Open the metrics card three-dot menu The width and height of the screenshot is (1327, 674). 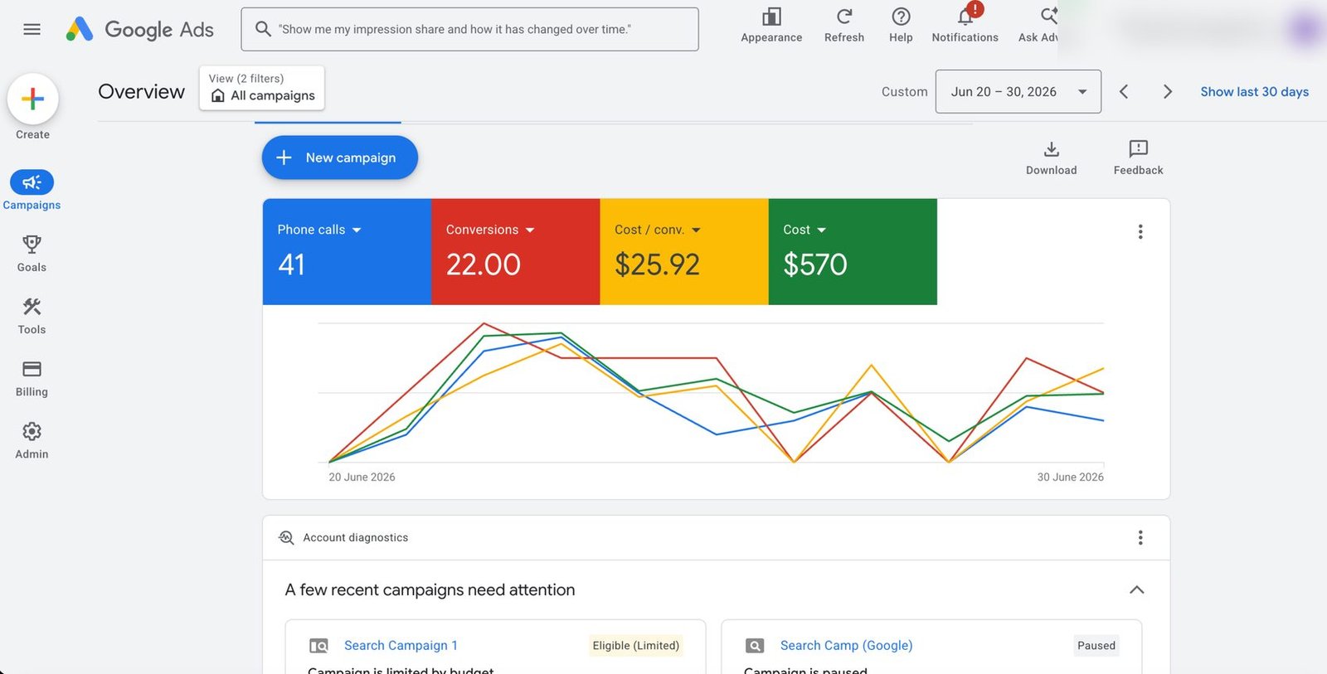pos(1140,232)
